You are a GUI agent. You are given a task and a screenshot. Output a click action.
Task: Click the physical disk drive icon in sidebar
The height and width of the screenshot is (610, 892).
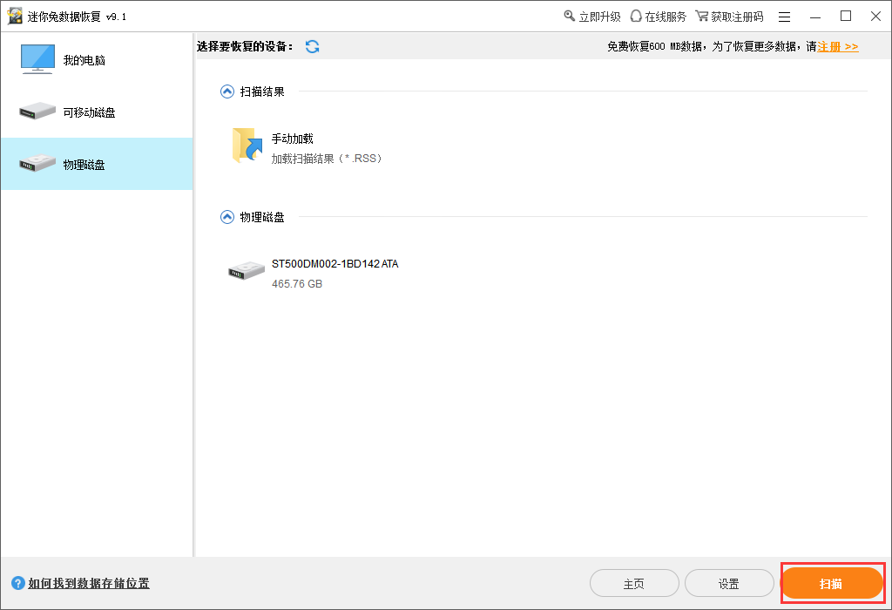coord(37,163)
